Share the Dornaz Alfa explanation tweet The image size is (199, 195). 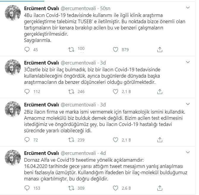(x=160, y=188)
